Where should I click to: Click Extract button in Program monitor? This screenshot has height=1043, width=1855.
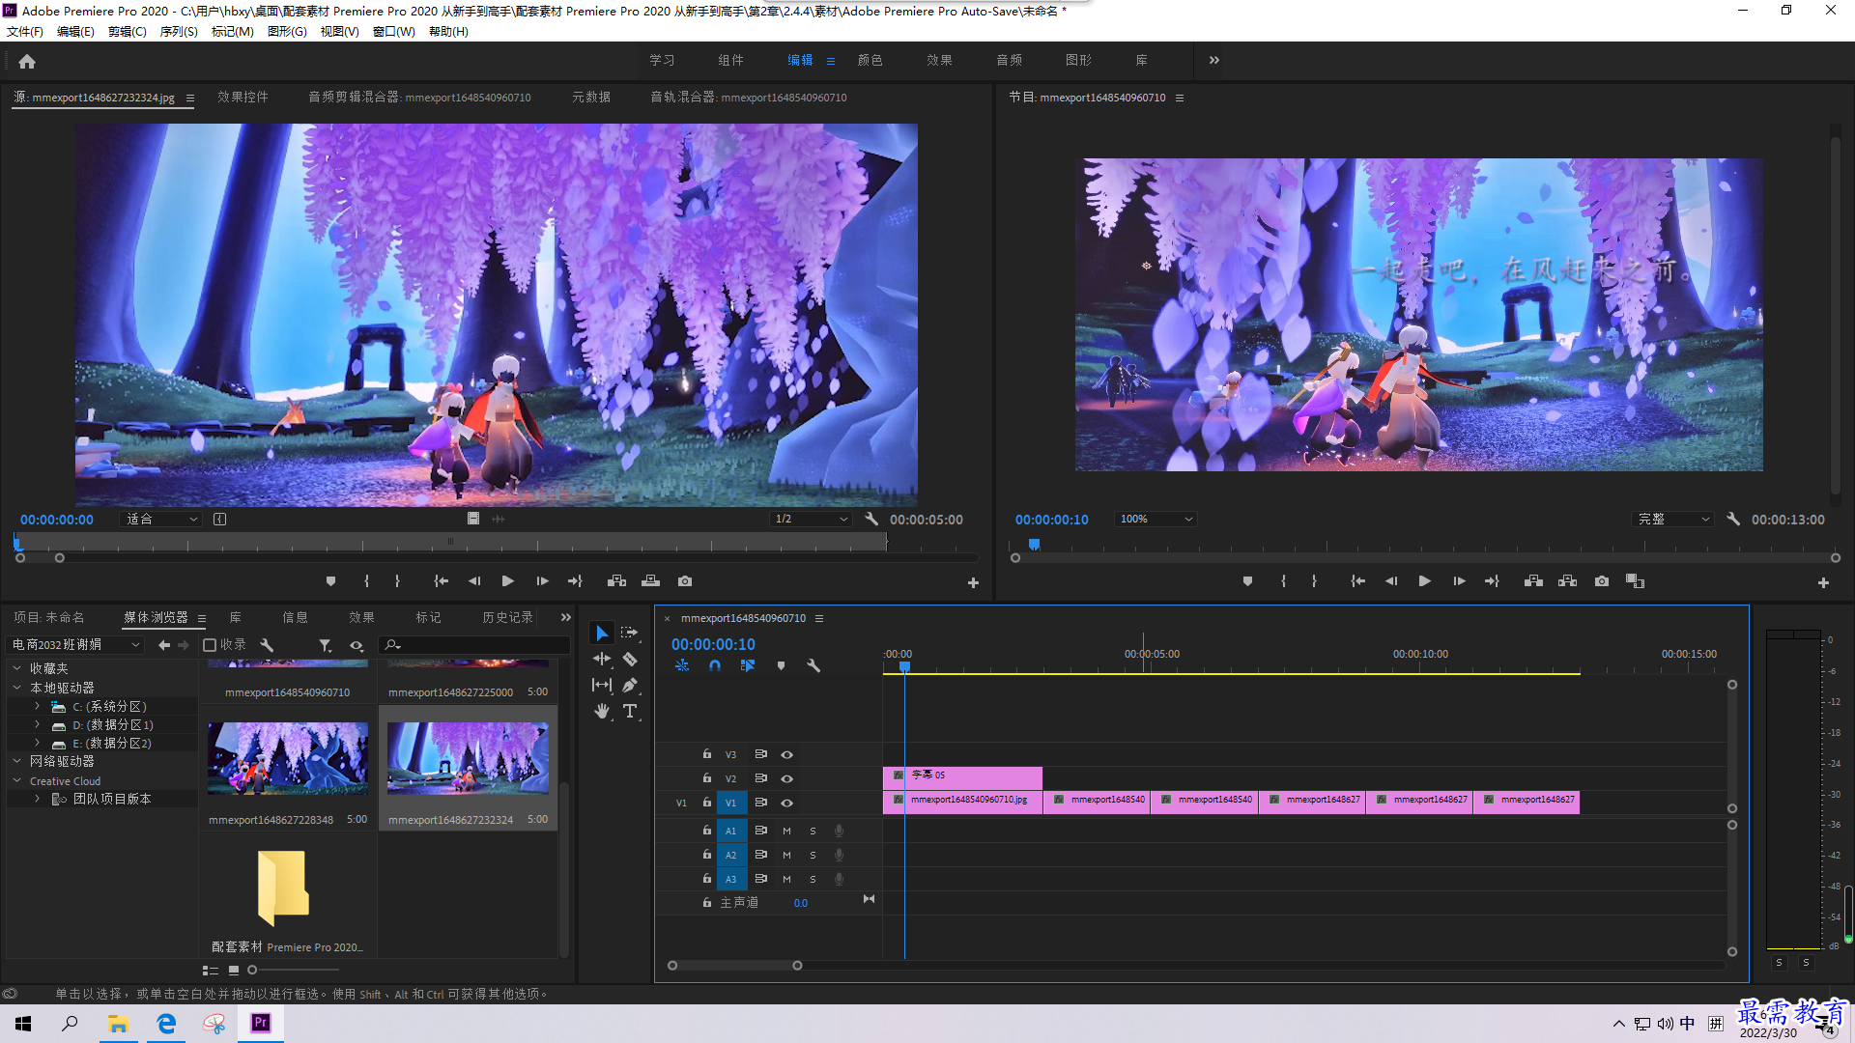pyautogui.click(x=1568, y=581)
